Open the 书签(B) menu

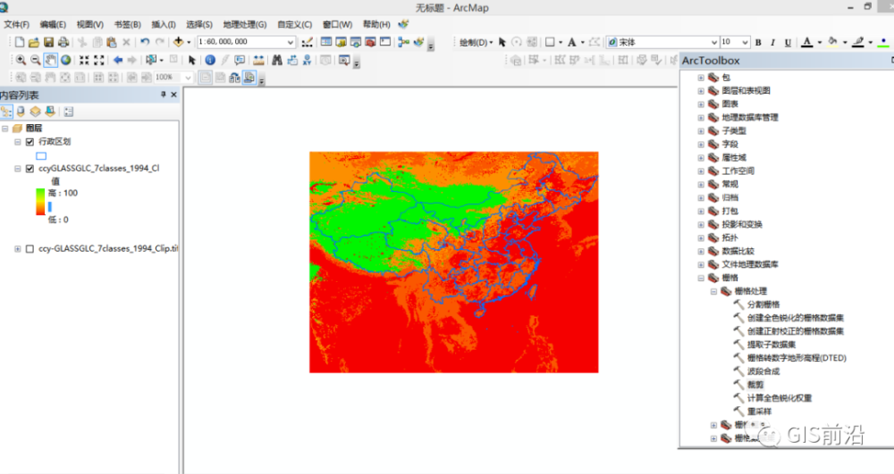click(x=127, y=24)
